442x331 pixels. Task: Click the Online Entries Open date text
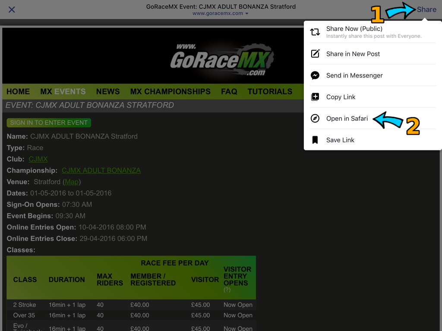pyautogui.click(x=112, y=227)
